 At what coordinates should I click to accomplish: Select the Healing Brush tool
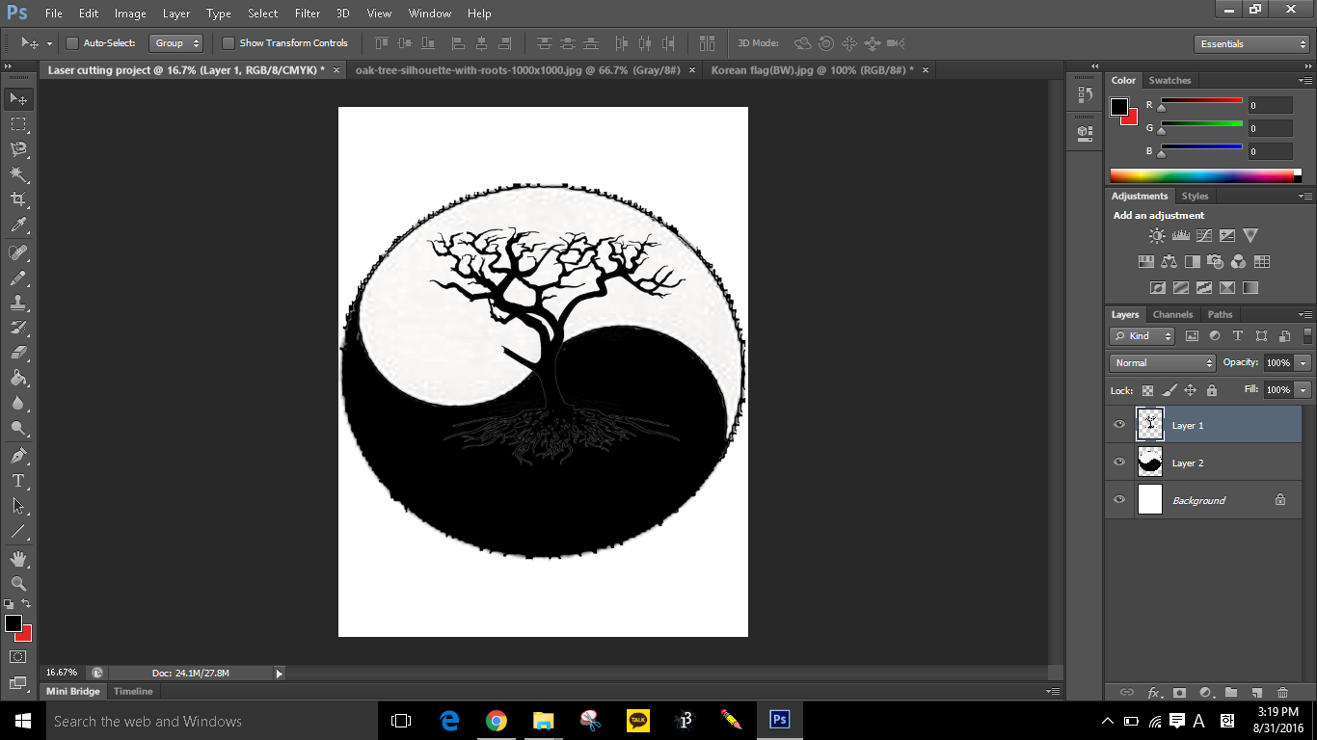point(18,252)
